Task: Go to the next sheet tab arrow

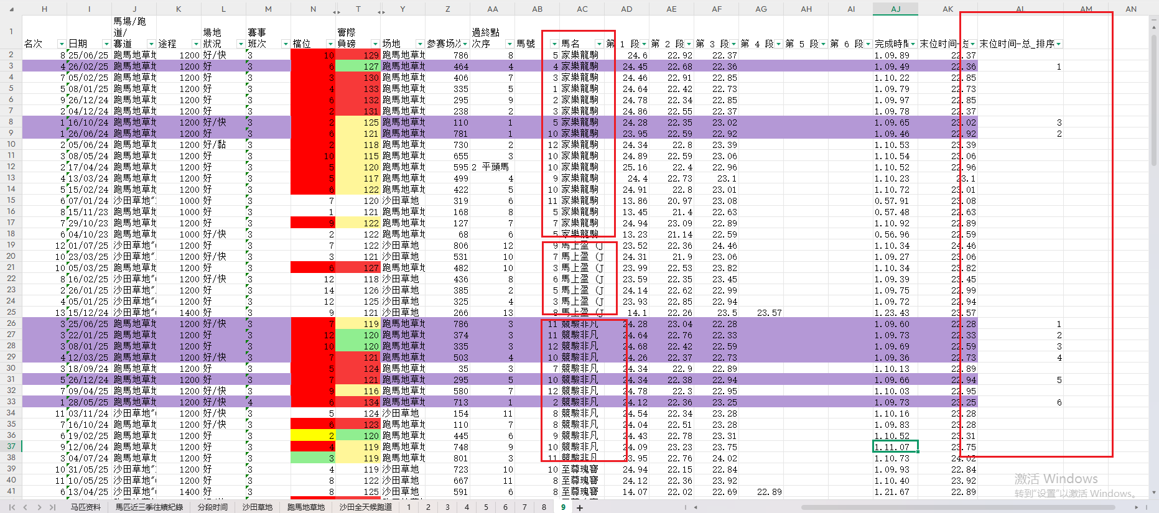Action: 39,507
